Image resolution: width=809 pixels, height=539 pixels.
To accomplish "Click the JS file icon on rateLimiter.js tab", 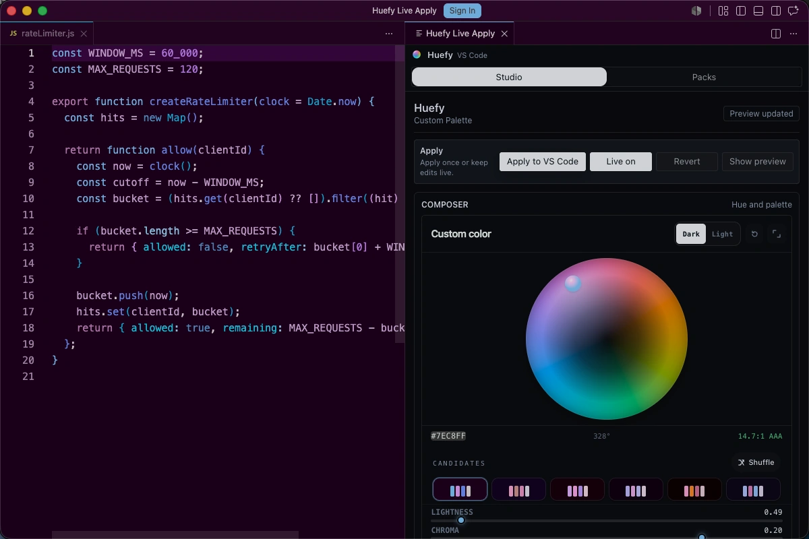I will (13, 34).
